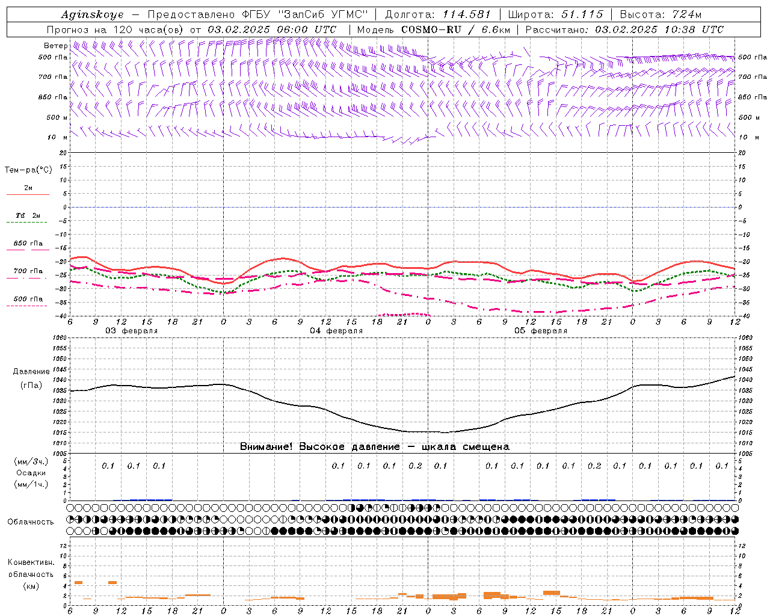Click the Давление pressure panel label

pyautogui.click(x=31, y=372)
